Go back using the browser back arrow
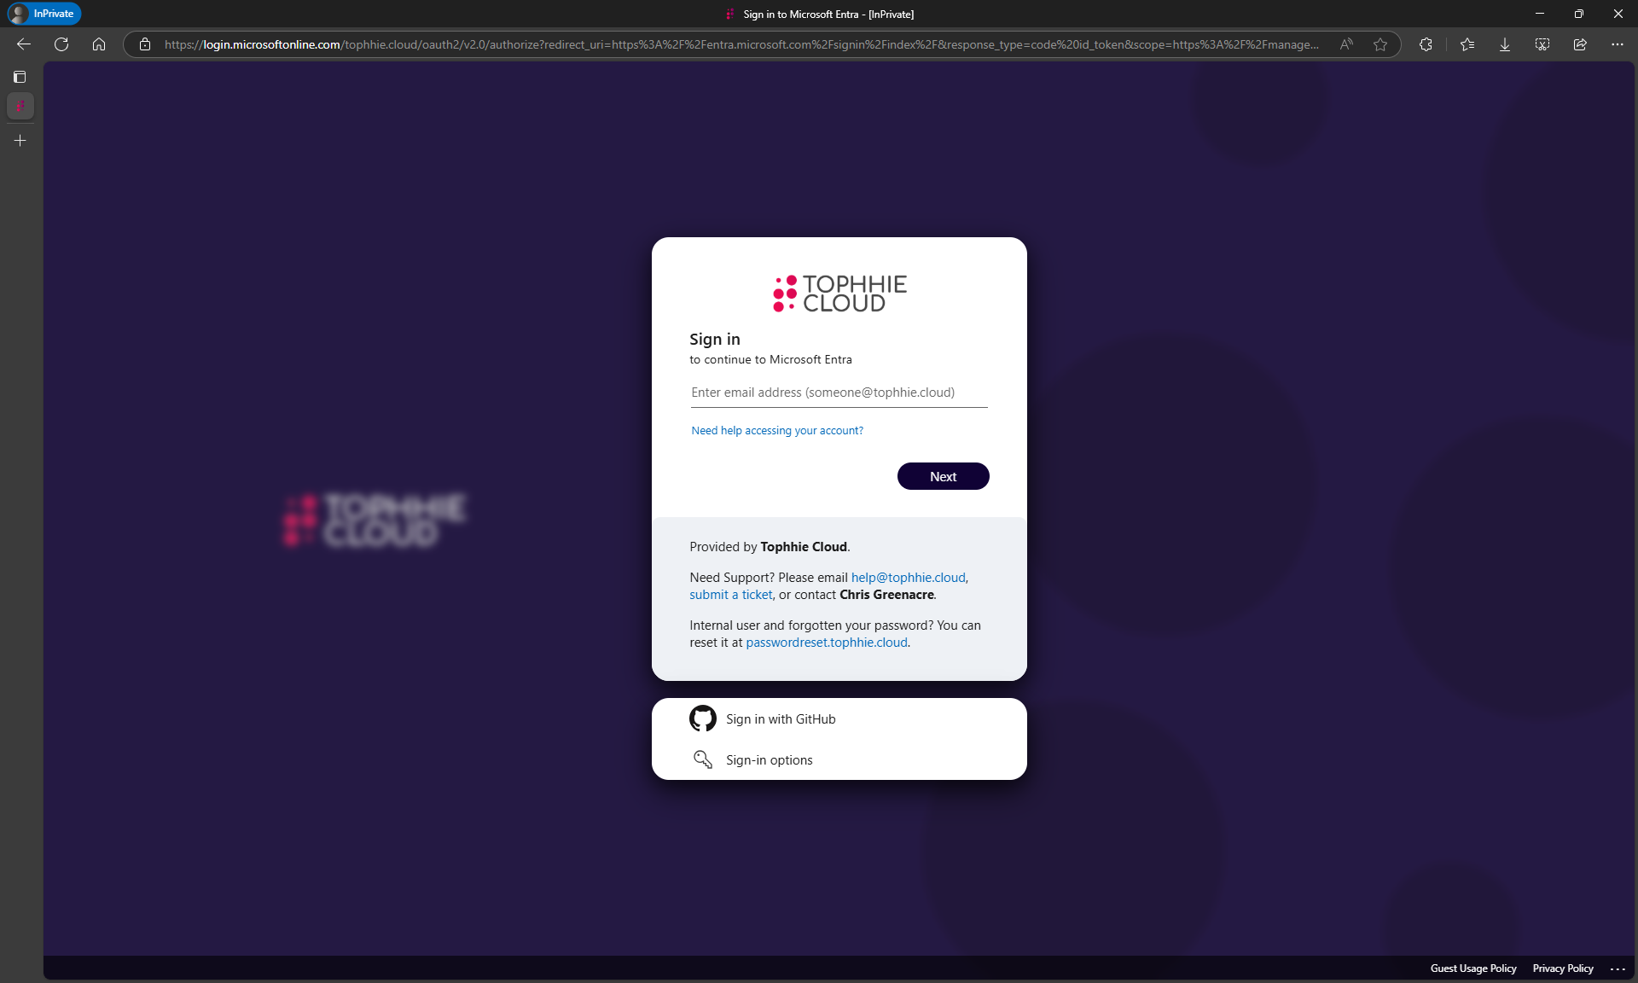Image resolution: width=1638 pixels, height=983 pixels. (24, 44)
